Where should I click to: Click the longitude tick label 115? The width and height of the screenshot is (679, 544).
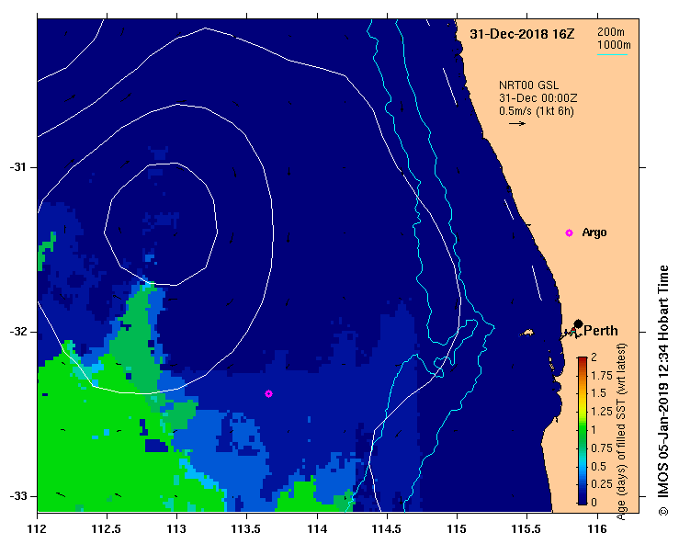coord(457,529)
